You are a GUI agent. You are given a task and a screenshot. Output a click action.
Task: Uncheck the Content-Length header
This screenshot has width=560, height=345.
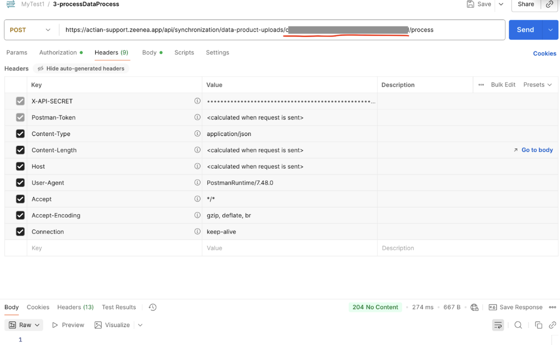[x=21, y=150]
